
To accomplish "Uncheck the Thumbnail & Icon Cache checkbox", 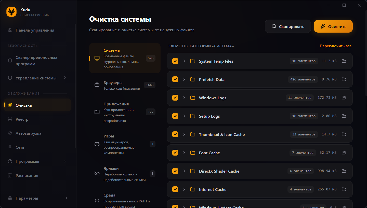I will tap(175, 134).
